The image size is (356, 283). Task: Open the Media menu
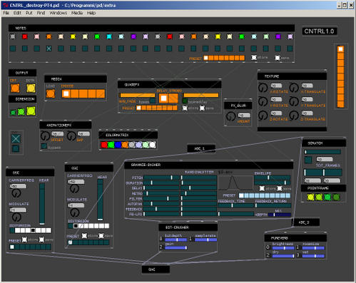click(x=77, y=13)
